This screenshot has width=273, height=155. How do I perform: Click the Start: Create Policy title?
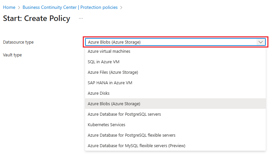click(x=36, y=18)
